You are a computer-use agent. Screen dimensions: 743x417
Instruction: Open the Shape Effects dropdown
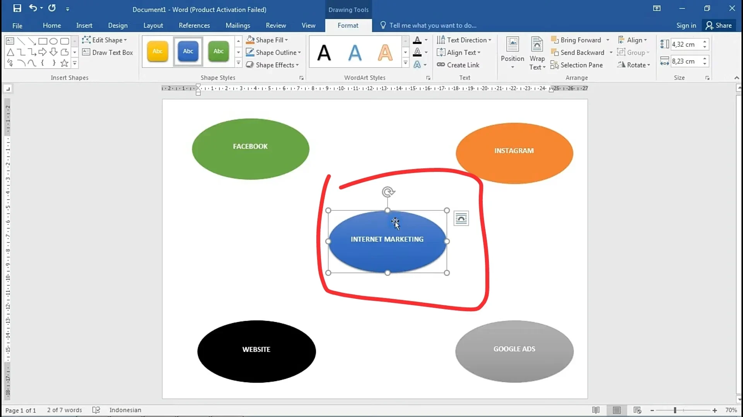point(272,65)
